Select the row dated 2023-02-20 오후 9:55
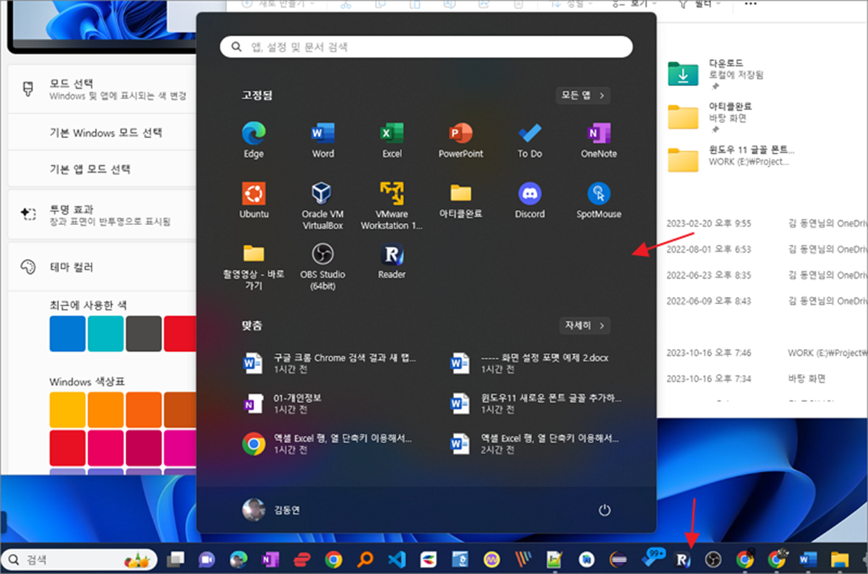 click(767, 223)
